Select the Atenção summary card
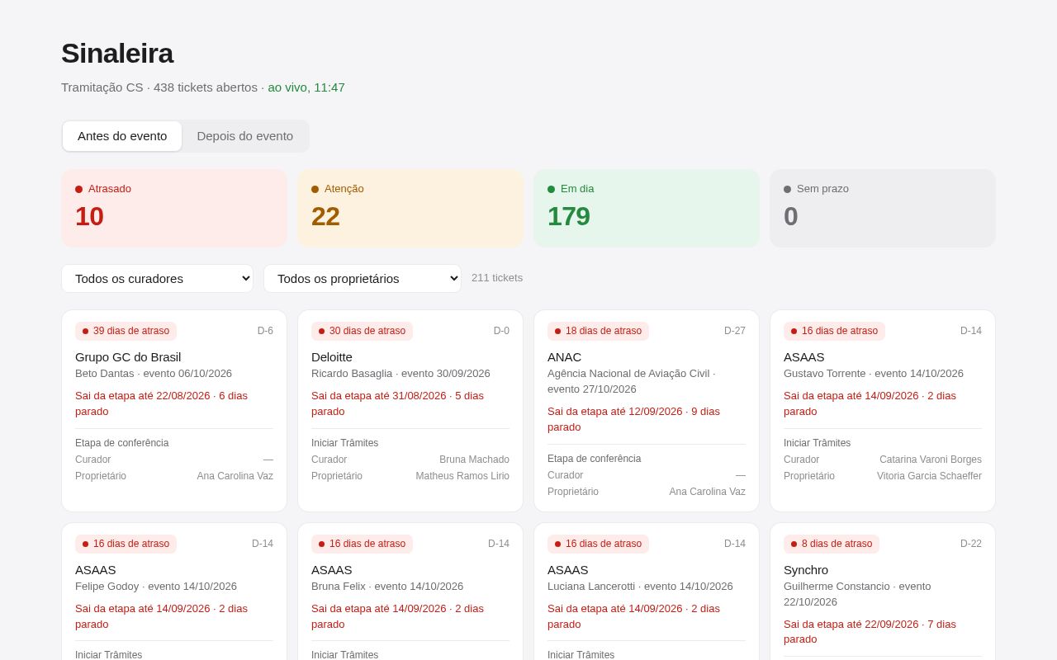 410,208
